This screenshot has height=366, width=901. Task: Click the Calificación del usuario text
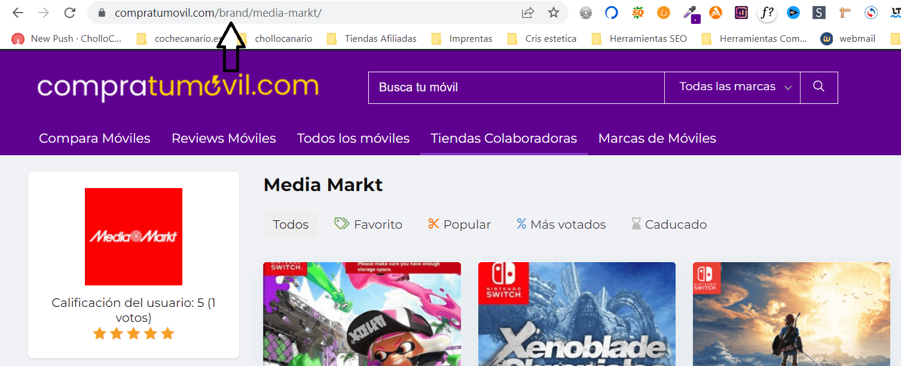tap(133, 310)
